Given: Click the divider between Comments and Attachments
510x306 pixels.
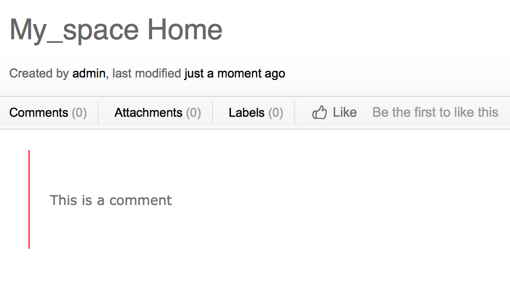Looking at the screenshot, I should pos(98,113).
